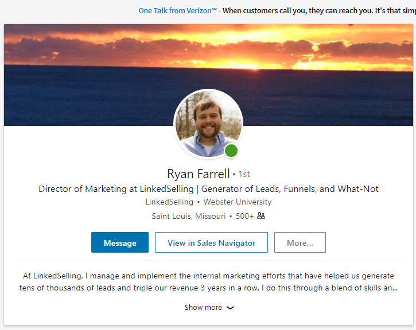Click the Verizon ad description text
Screen dimensions: 416x330
(x=318, y=10)
